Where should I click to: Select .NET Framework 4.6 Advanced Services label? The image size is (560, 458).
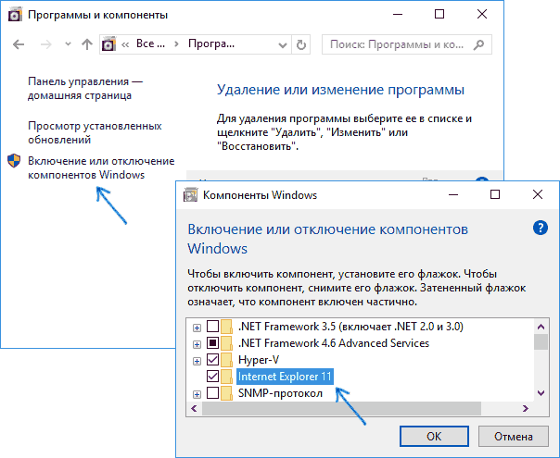click(x=334, y=343)
